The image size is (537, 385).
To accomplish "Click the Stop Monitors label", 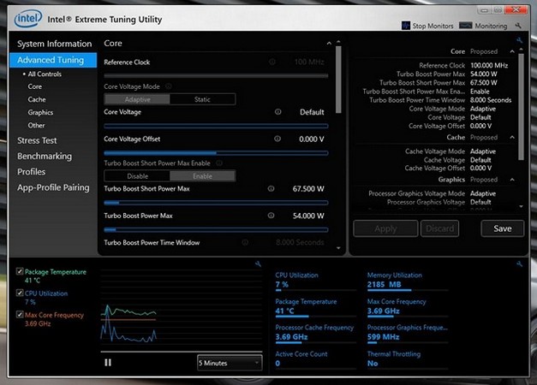I will (x=433, y=26).
